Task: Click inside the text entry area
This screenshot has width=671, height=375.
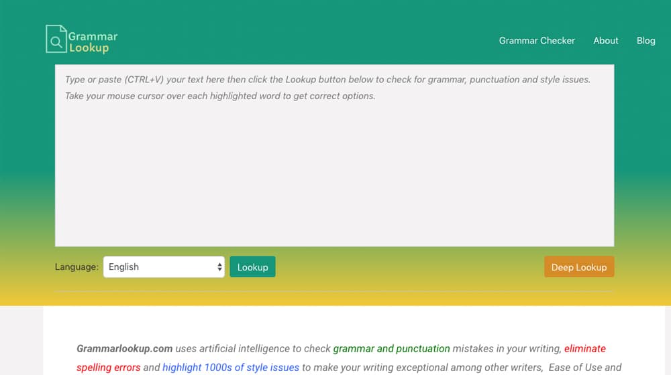Action: click(x=334, y=155)
